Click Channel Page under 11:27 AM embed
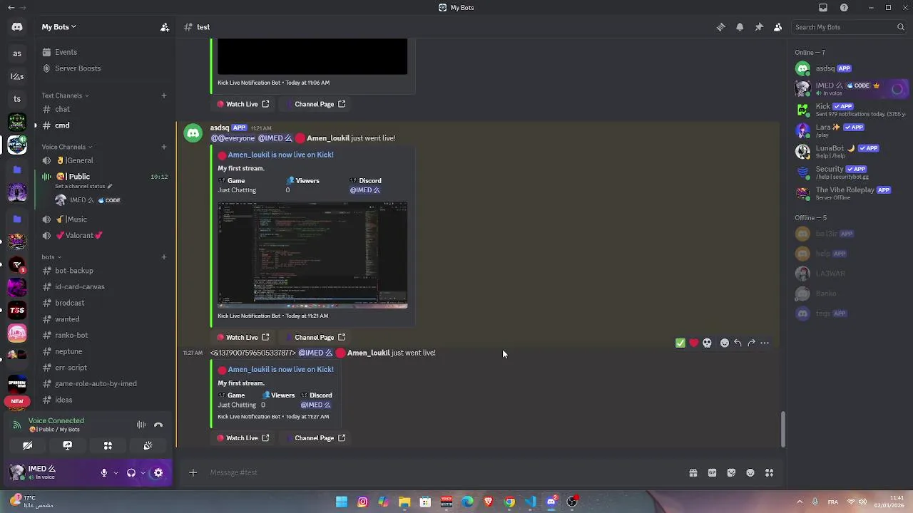 tap(315, 438)
